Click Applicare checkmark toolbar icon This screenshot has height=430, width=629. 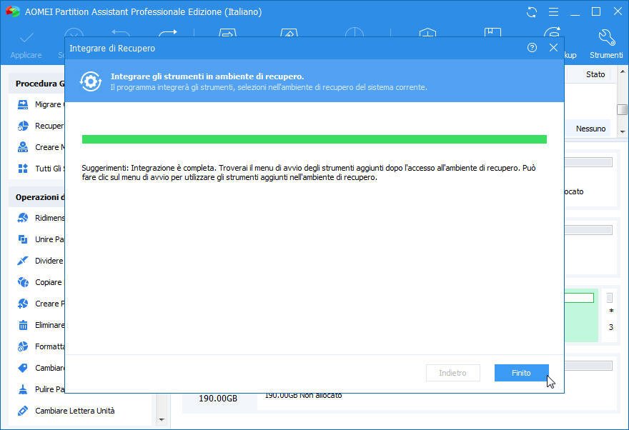[26, 39]
